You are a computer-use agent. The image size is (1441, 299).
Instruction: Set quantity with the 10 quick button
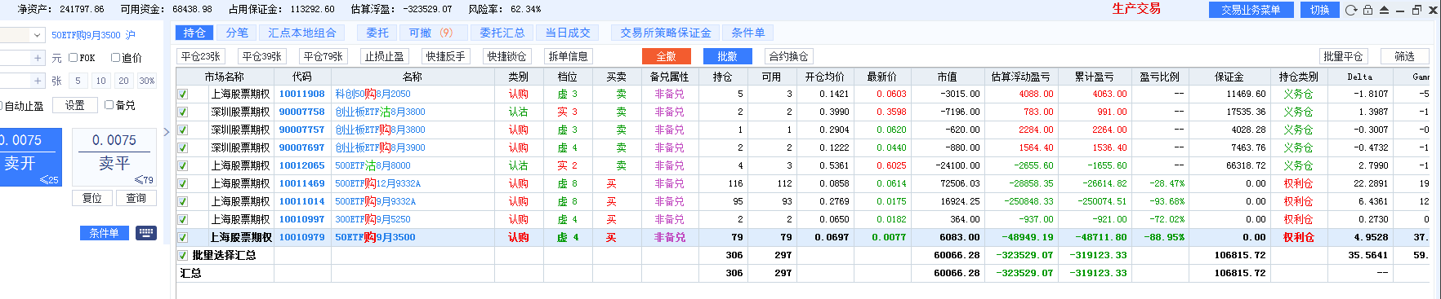[100, 81]
